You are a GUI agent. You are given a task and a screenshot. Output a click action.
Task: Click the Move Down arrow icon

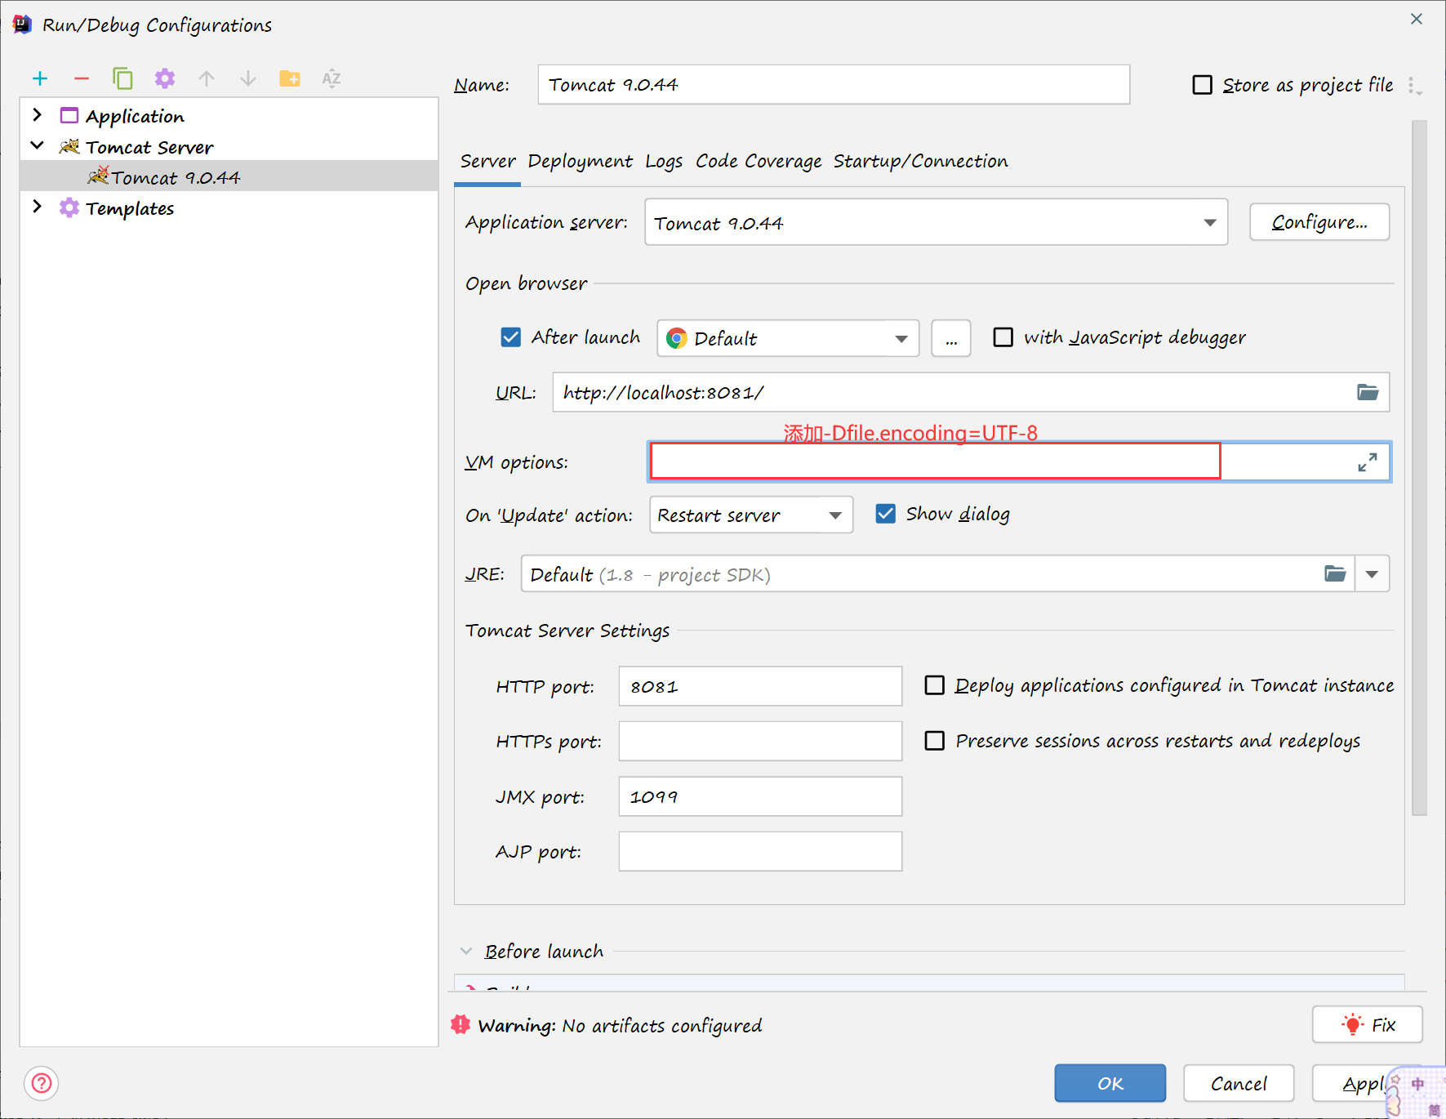248,78
